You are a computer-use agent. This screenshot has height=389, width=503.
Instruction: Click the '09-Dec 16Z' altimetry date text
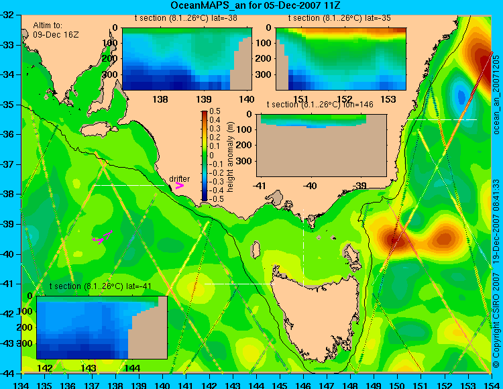pos(56,35)
